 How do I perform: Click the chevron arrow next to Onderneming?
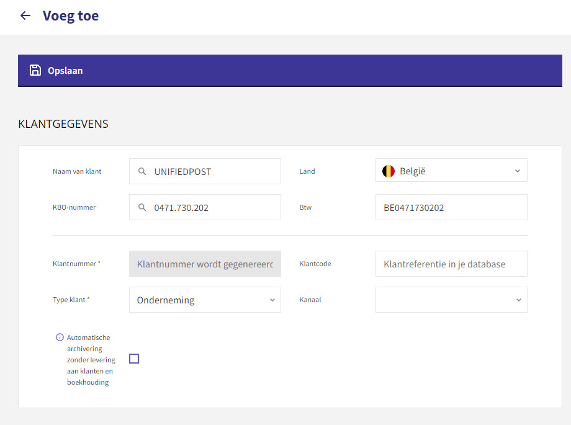tap(272, 300)
